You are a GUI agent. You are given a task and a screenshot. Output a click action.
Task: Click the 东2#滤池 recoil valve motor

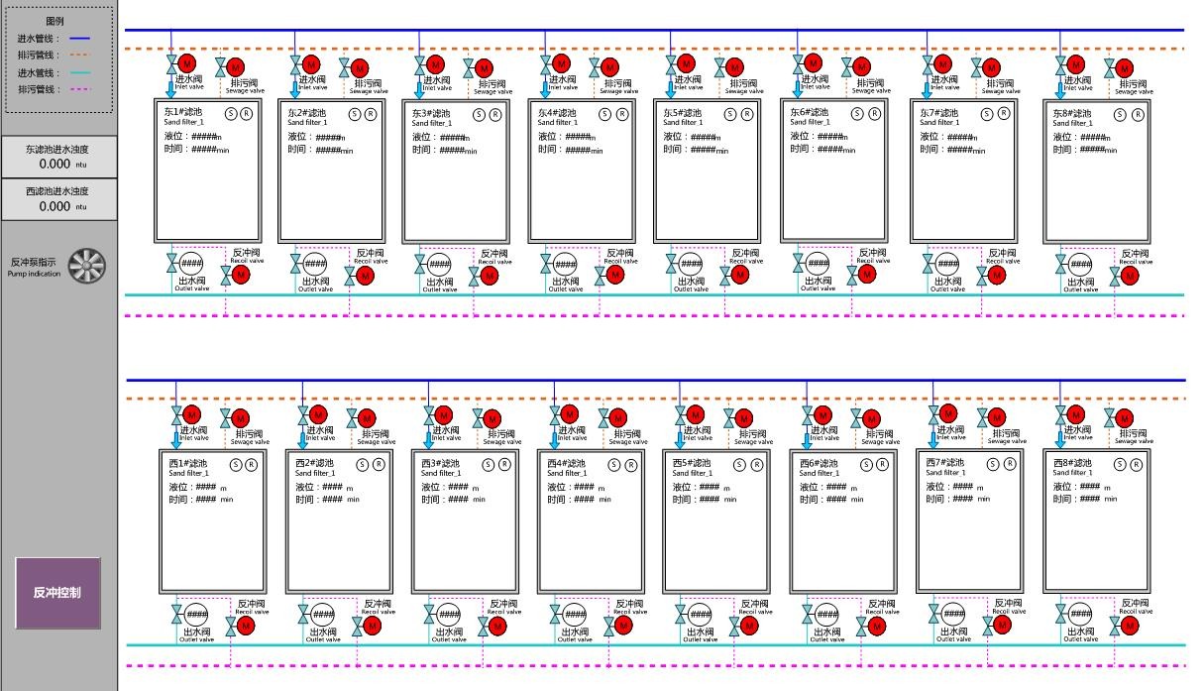365,275
